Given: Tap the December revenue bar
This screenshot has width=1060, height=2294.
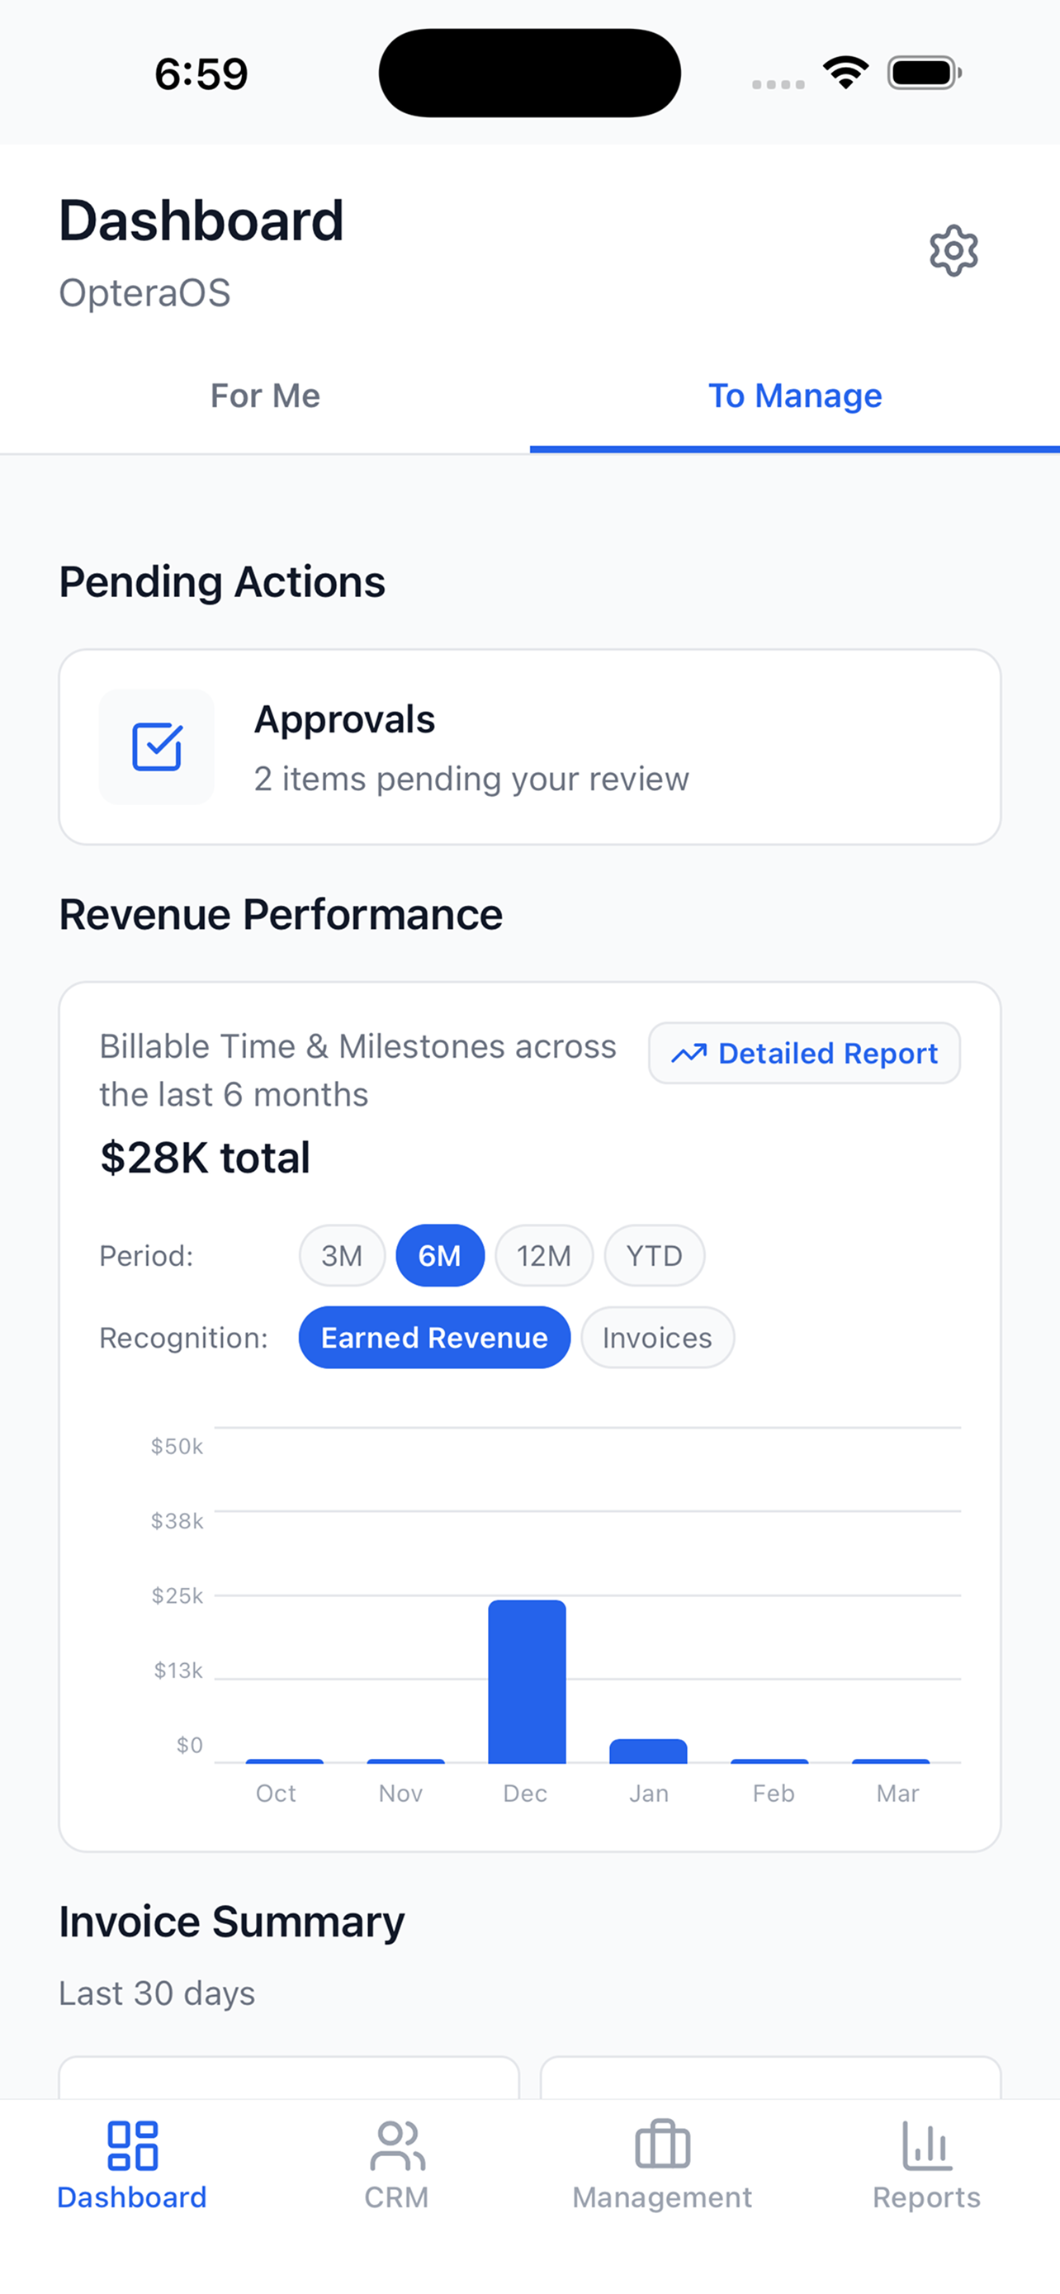Looking at the screenshot, I should click(x=527, y=1681).
